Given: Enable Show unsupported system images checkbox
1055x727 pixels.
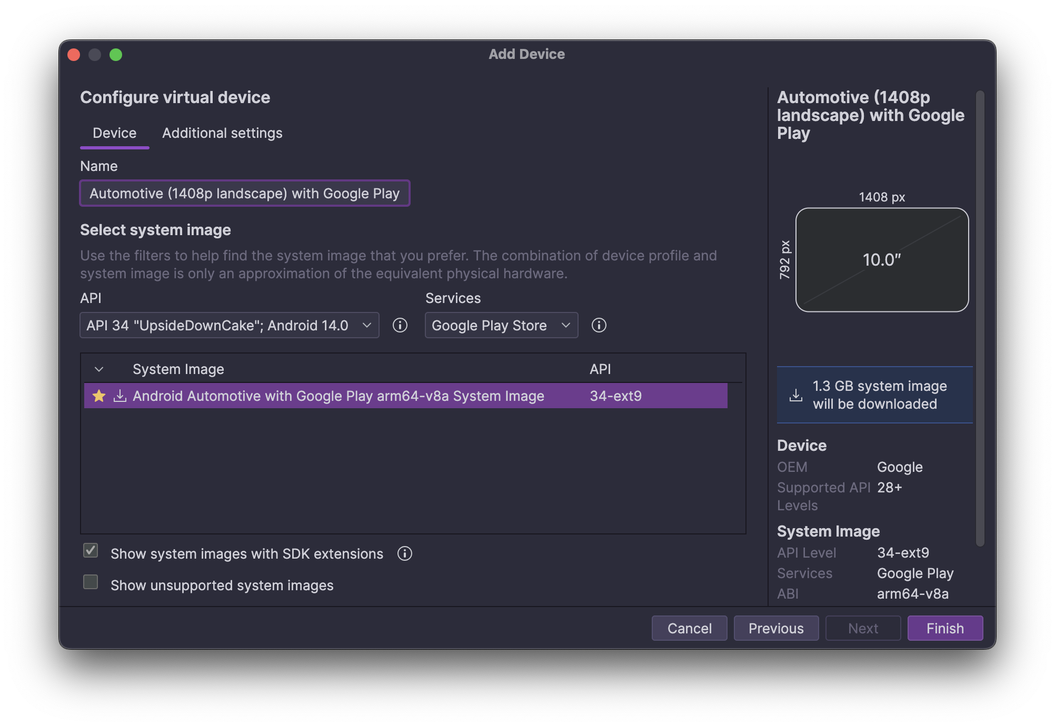Looking at the screenshot, I should pyautogui.click(x=91, y=582).
